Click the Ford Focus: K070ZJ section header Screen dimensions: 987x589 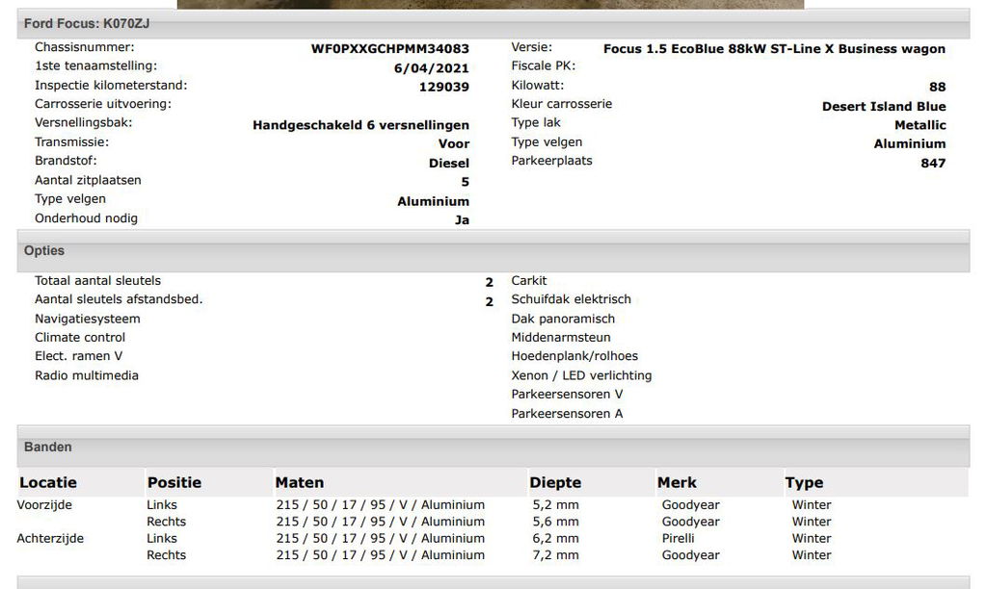(87, 23)
